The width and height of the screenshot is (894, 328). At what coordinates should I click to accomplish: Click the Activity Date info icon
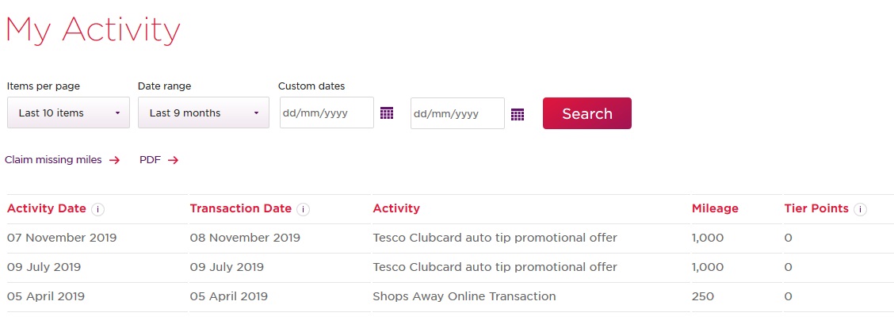click(x=98, y=209)
